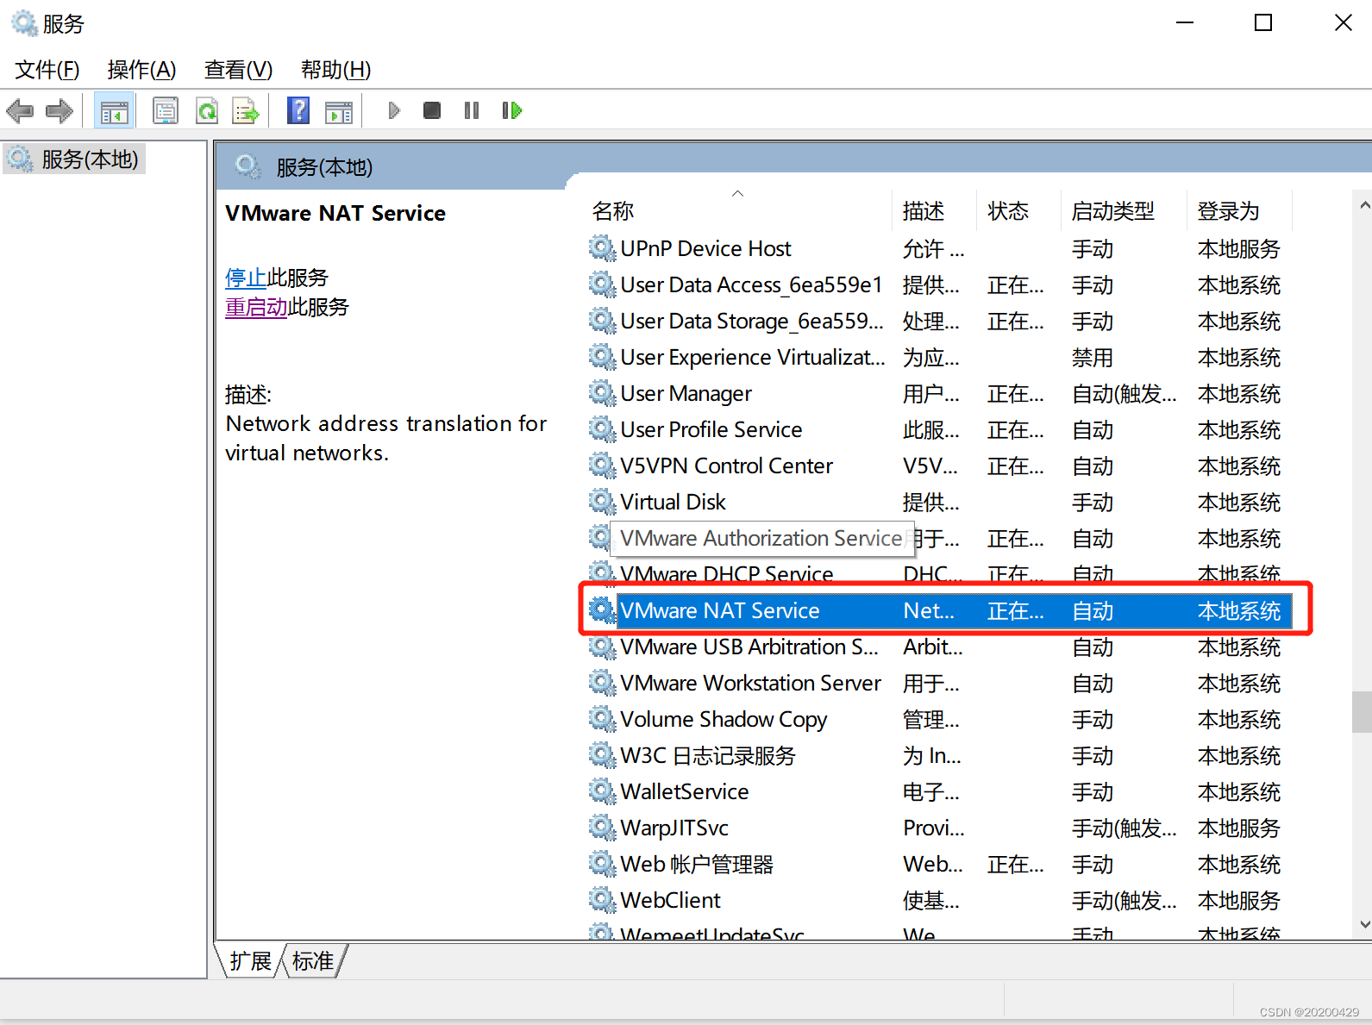Image resolution: width=1372 pixels, height=1025 pixels.
Task: Click 本地服务 login of WebClient row
Action: point(1238,900)
